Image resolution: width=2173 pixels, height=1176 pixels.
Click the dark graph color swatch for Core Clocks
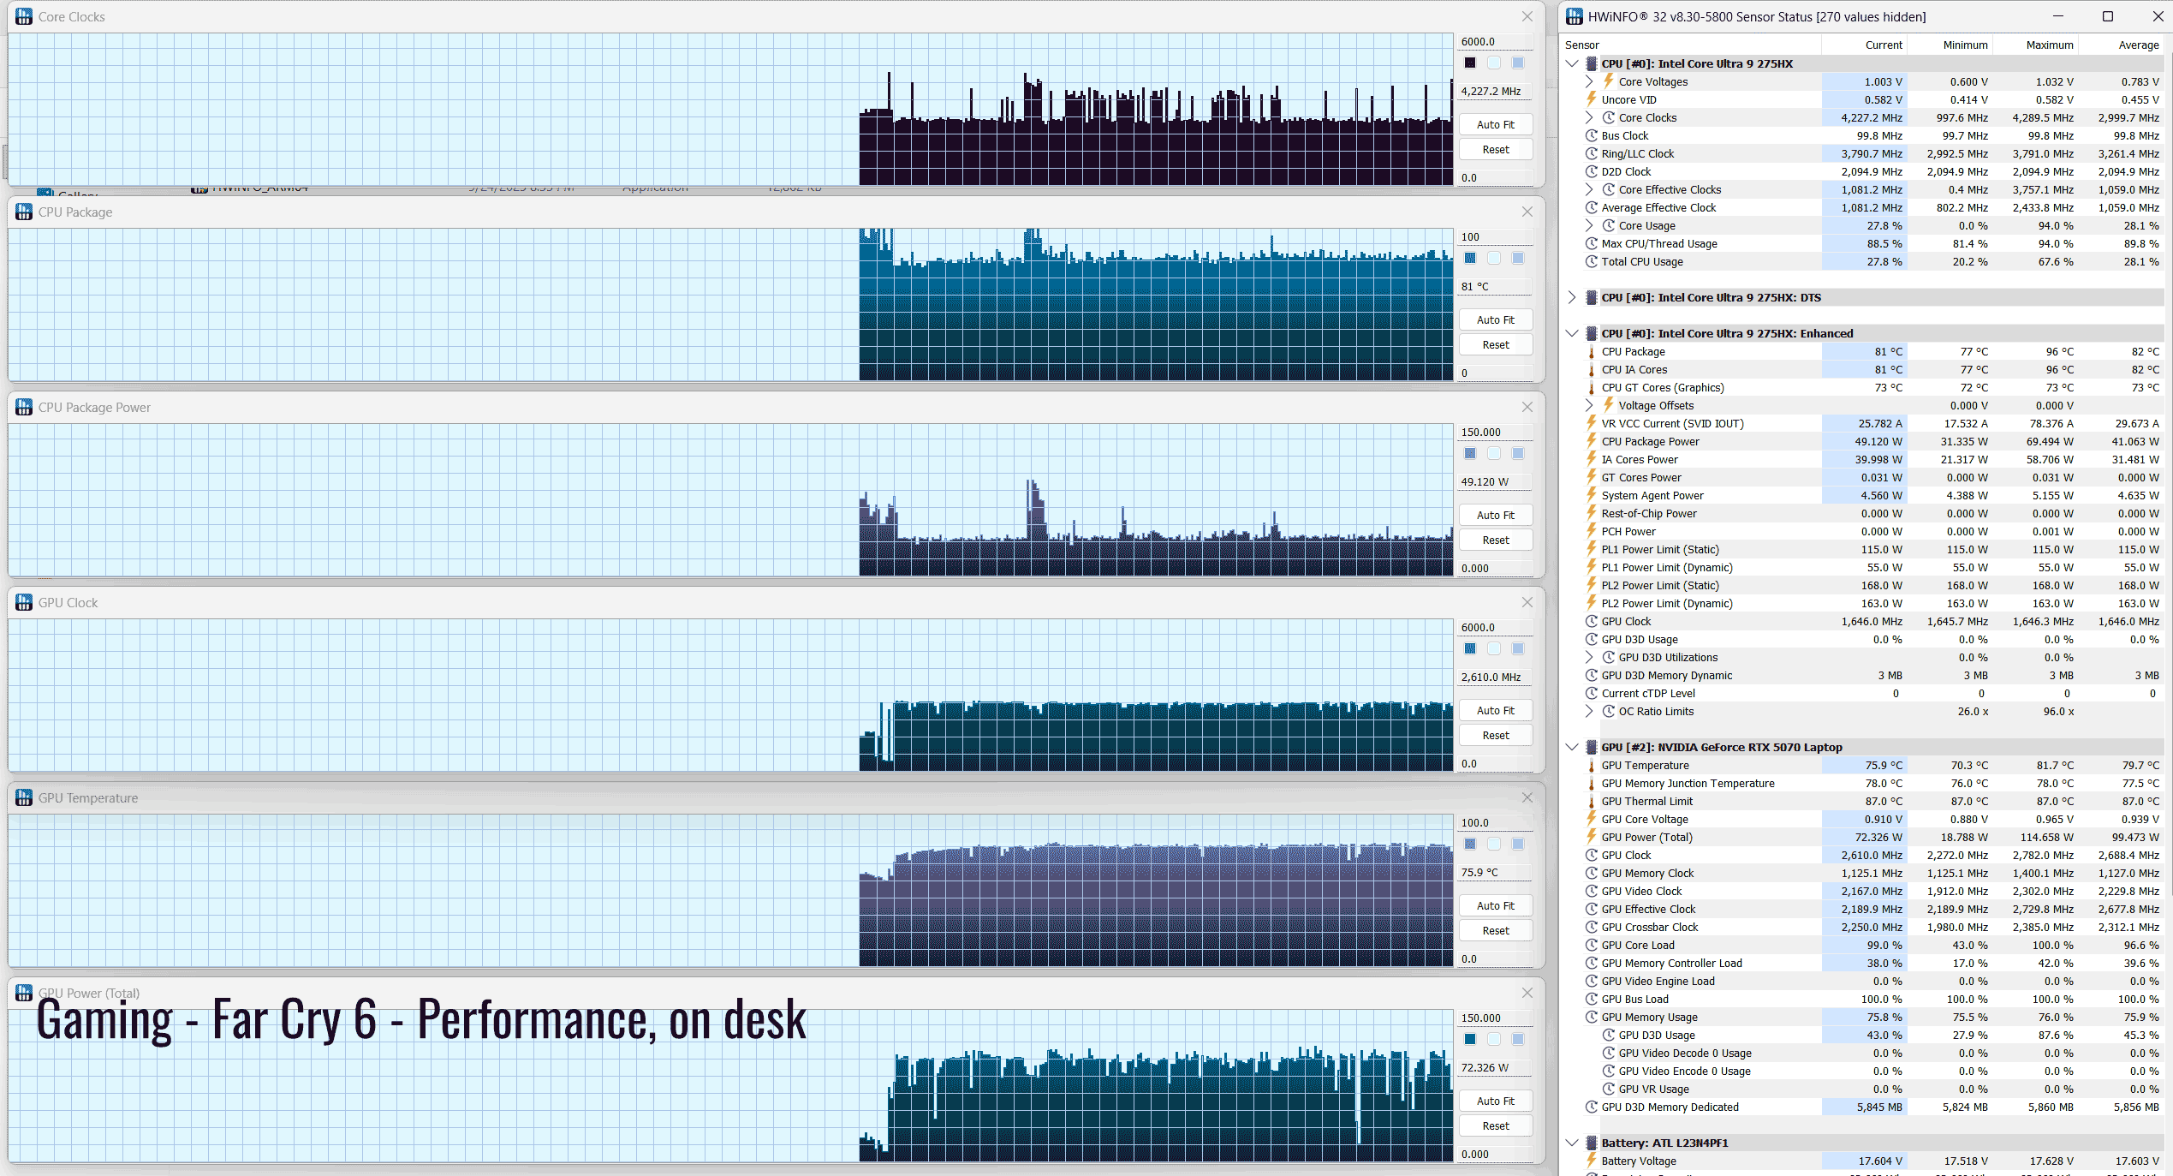pyautogui.click(x=1470, y=63)
